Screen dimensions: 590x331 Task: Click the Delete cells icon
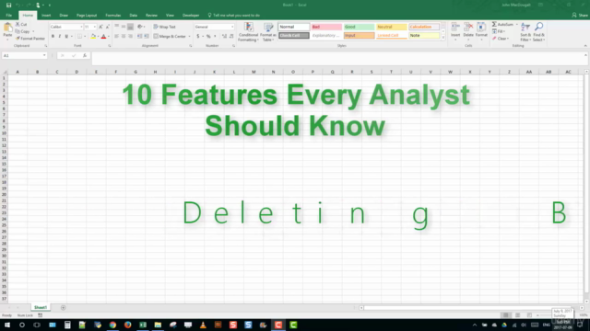468,27
